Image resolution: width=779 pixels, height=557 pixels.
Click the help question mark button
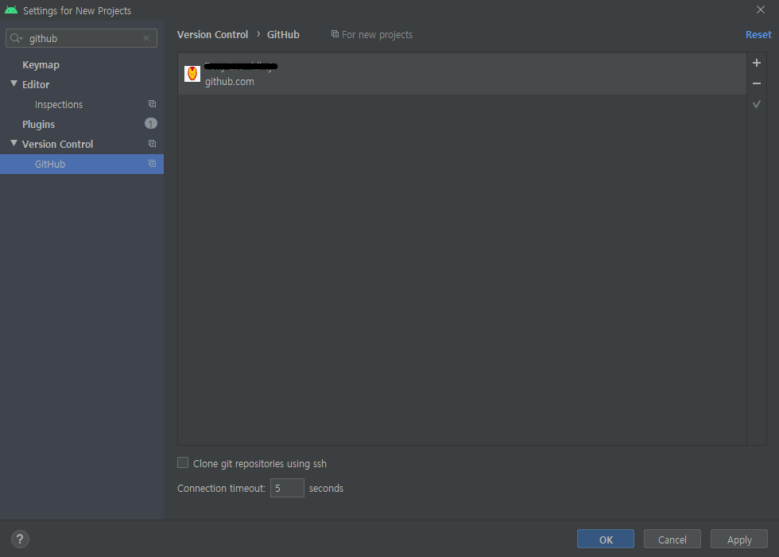click(20, 540)
